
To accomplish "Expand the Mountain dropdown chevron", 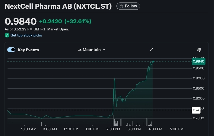I will (x=104, y=50).
